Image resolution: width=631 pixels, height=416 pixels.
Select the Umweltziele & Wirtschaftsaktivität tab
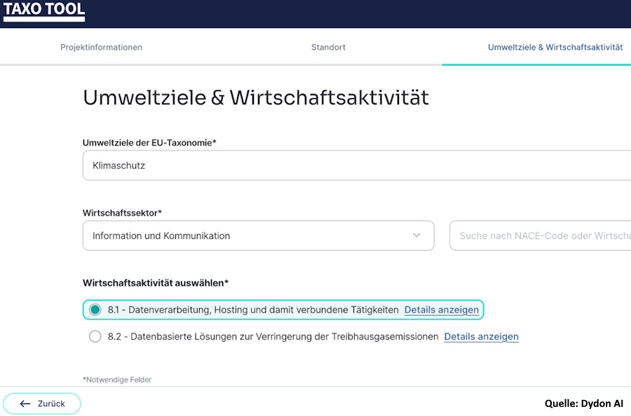coord(555,47)
